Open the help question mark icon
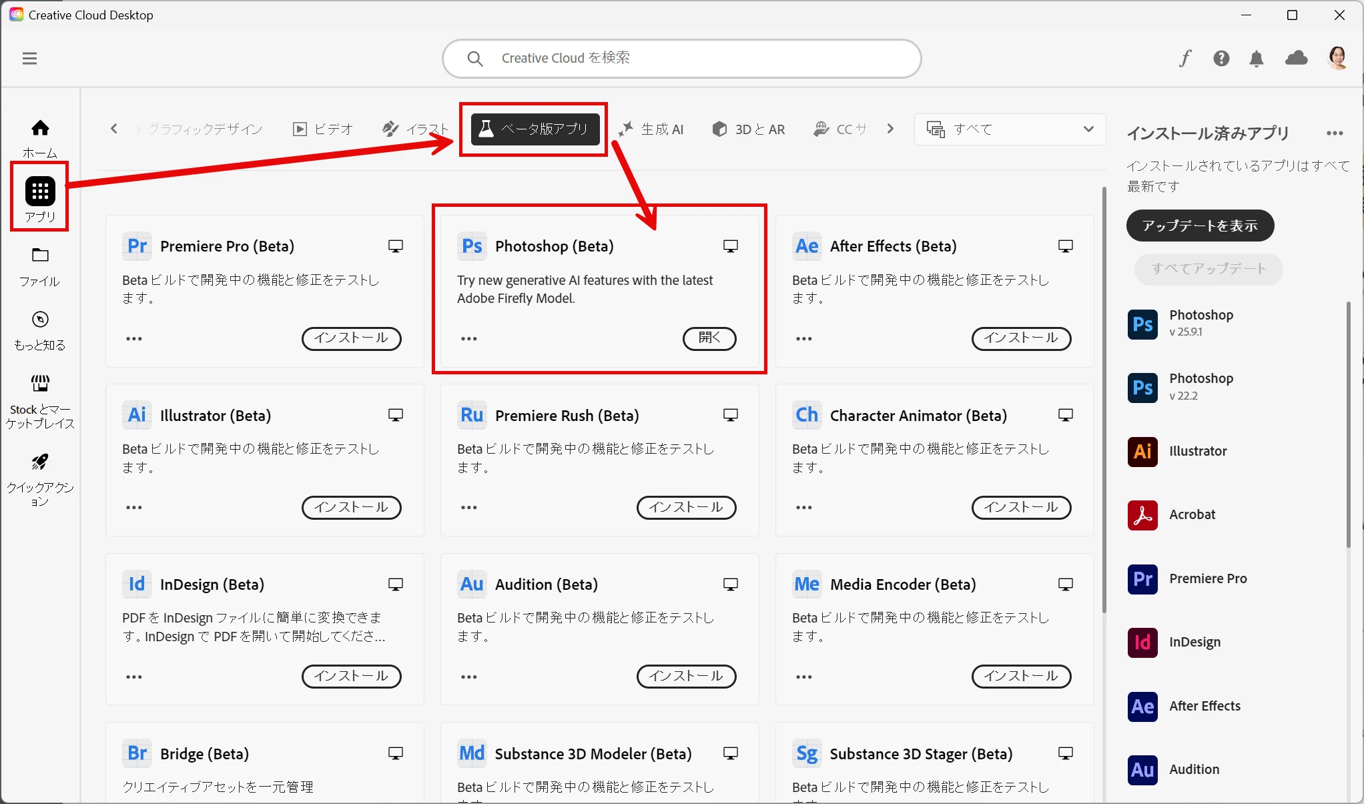 coord(1221,59)
